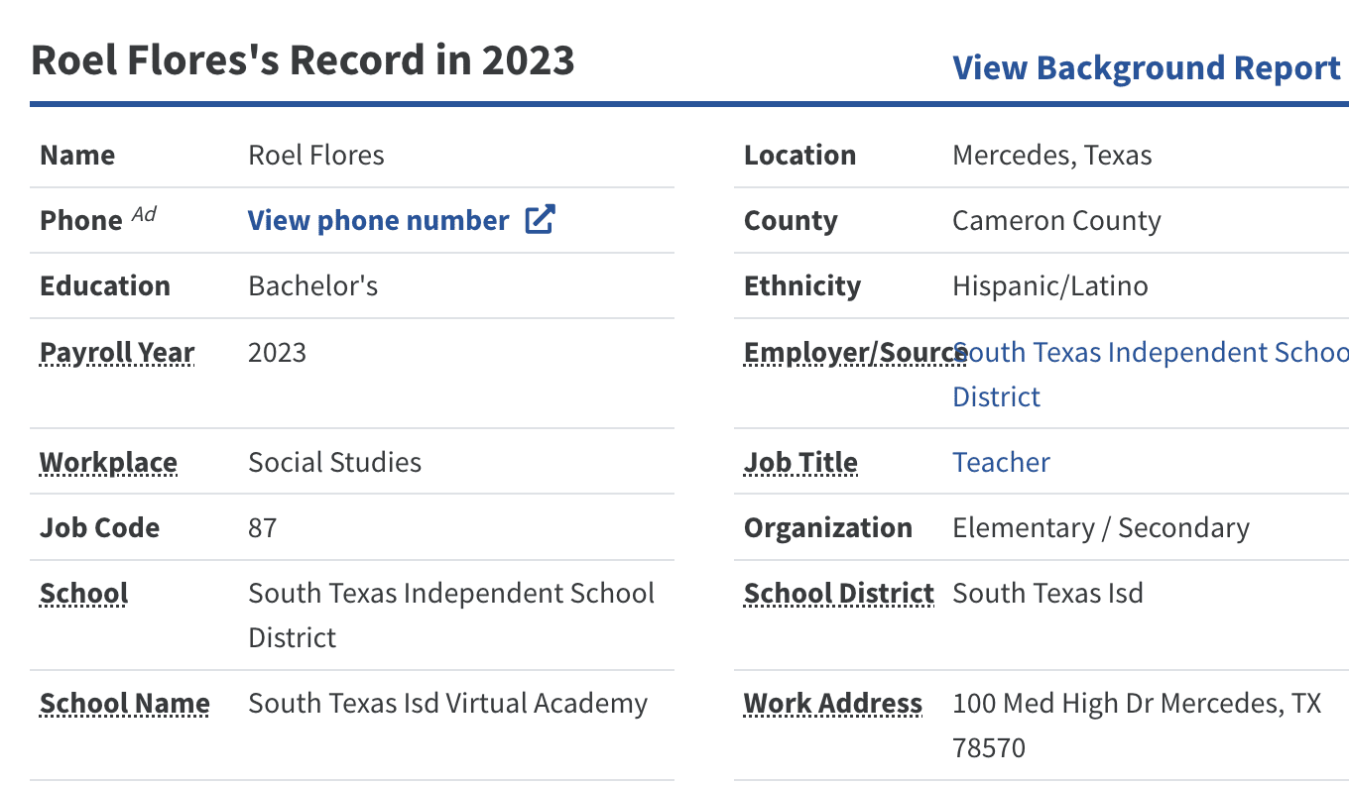Click the Cameron County value

pyautogui.click(x=1056, y=220)
